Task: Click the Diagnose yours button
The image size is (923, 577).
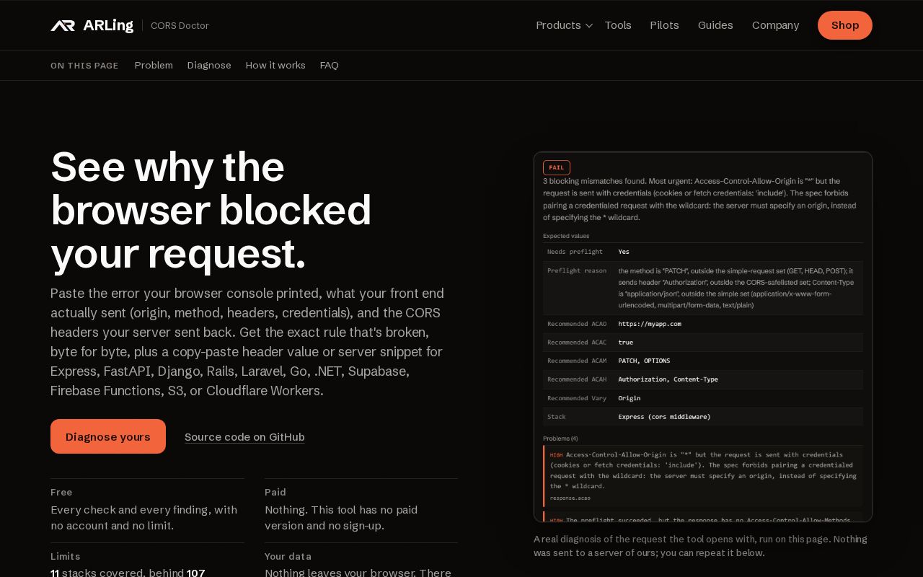Action: [x=108, y=436]
